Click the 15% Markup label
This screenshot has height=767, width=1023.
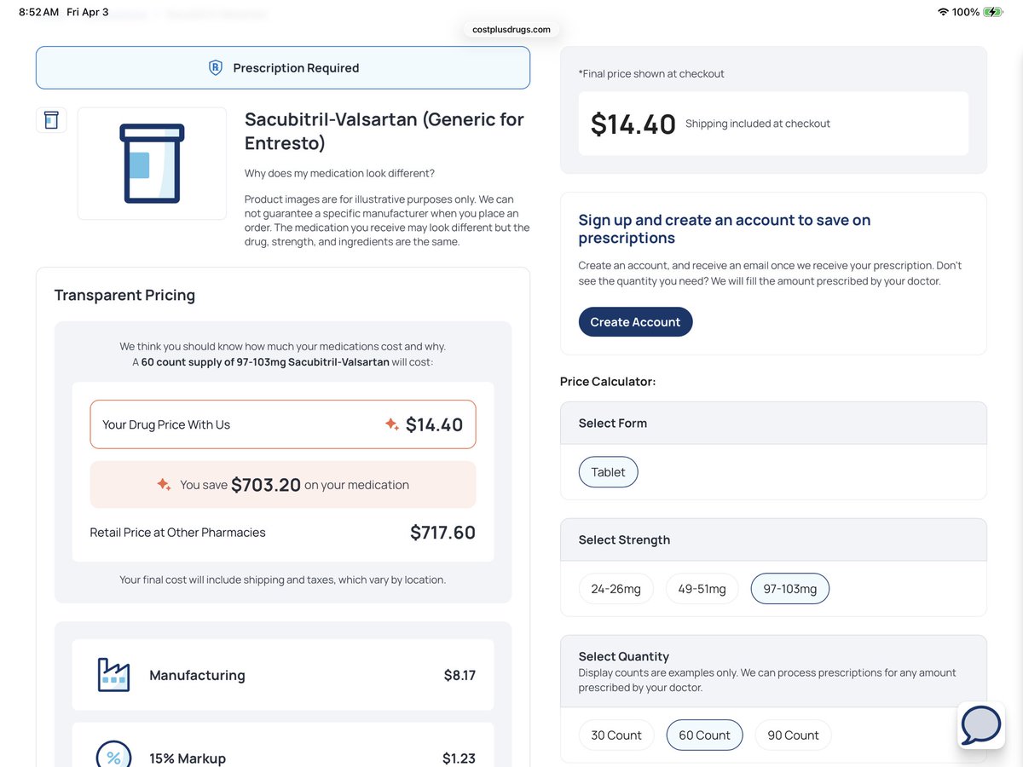click(x=188, y=758)
